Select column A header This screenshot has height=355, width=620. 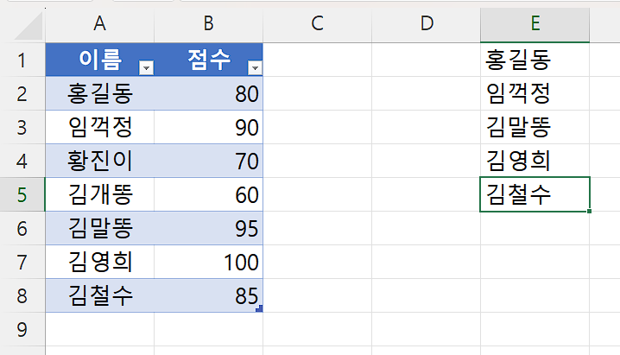click(x=99, y=23)
